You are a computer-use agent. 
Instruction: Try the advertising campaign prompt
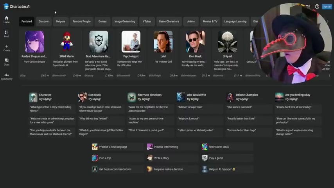point(52,120)
